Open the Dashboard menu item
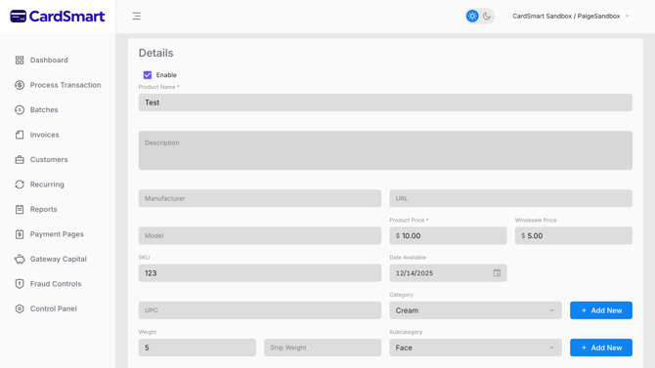 49,61
